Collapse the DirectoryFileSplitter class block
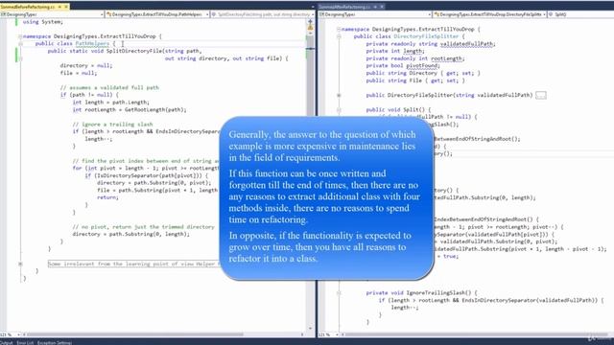The image size is (614, 345). click(x=339, y=36)
